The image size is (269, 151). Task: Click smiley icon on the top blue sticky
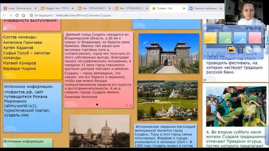pos(134,27)
